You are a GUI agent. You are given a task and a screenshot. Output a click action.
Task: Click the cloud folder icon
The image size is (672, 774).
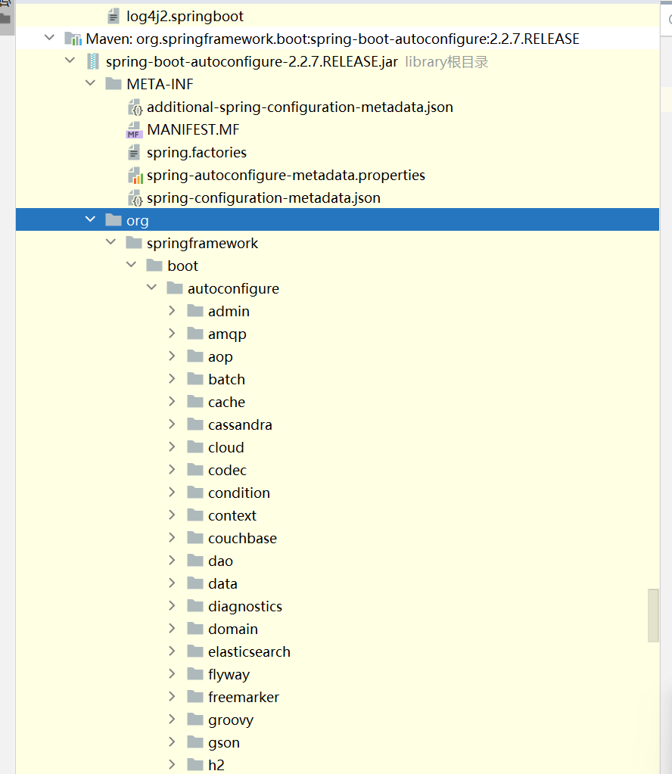(x=195, y=446)
